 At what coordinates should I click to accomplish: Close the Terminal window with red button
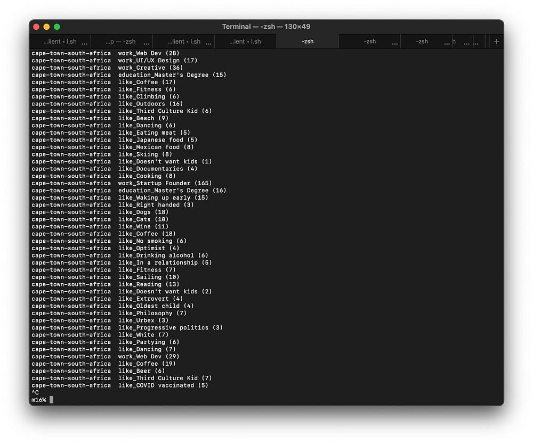click(36, 27)
